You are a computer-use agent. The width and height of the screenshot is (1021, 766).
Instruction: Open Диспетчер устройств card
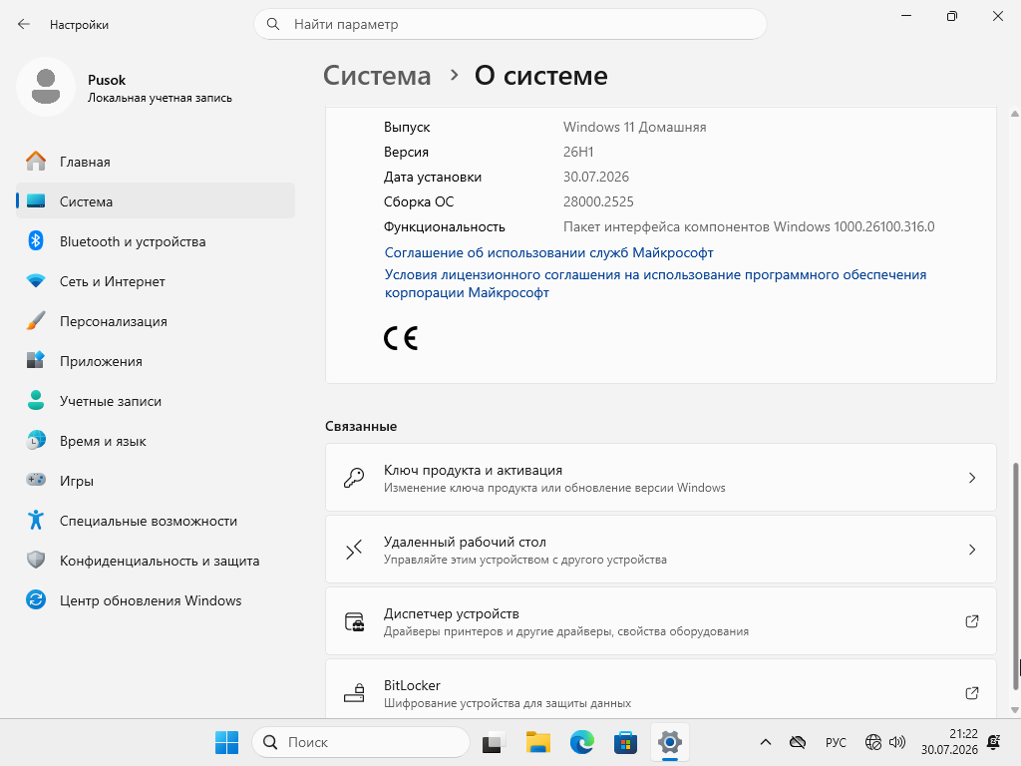click(x=660, y=620)
